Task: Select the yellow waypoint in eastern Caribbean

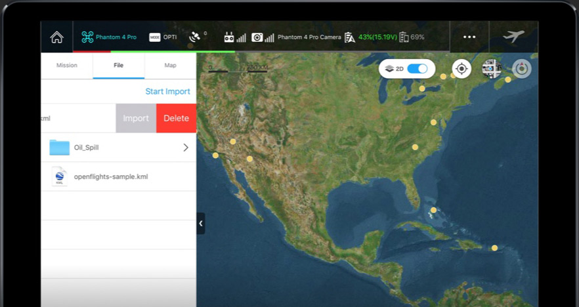Action: 494,247
